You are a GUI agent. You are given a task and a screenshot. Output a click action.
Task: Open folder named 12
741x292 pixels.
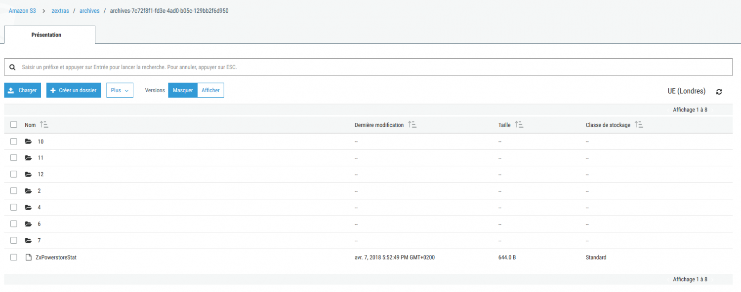(41, 175)
